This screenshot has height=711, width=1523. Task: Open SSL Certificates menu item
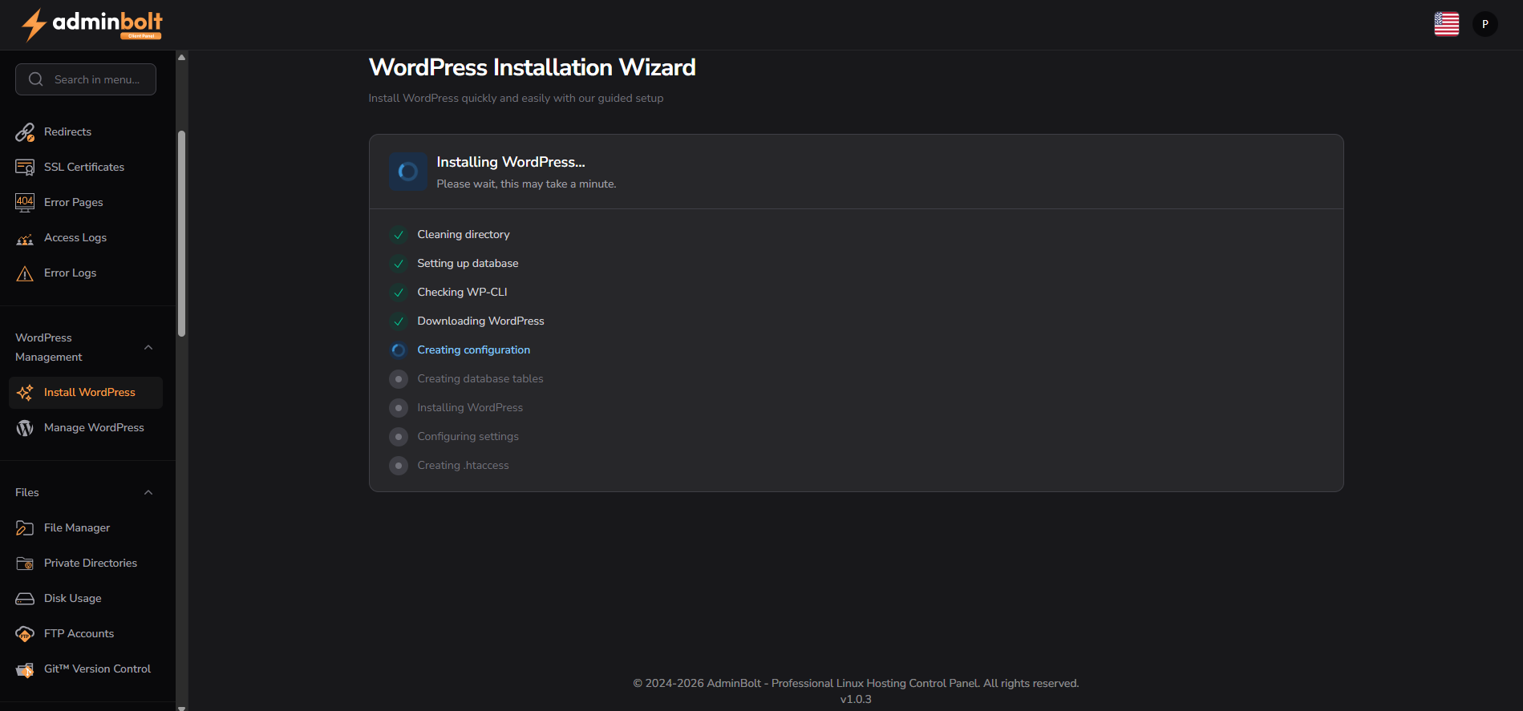click(x=86, y=168)
